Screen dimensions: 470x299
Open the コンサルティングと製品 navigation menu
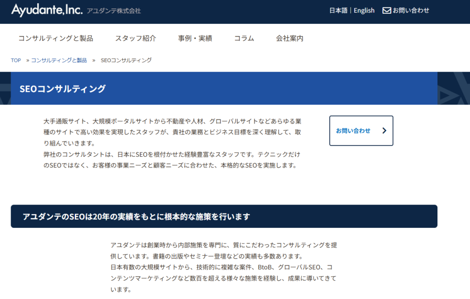(56, 39)
